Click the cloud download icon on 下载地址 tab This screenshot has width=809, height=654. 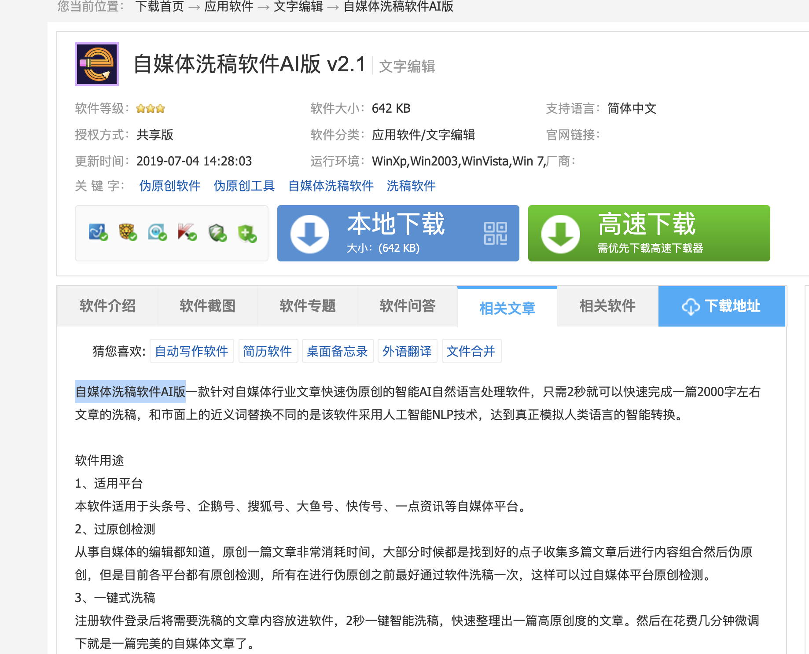pyautogui.click(x=691, y=307)
